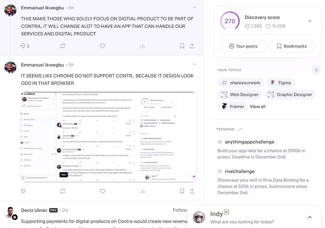This screenshot has width=325, height=228.
Task: Open the three-dot menu on the first post
Action: coord(194,7)
